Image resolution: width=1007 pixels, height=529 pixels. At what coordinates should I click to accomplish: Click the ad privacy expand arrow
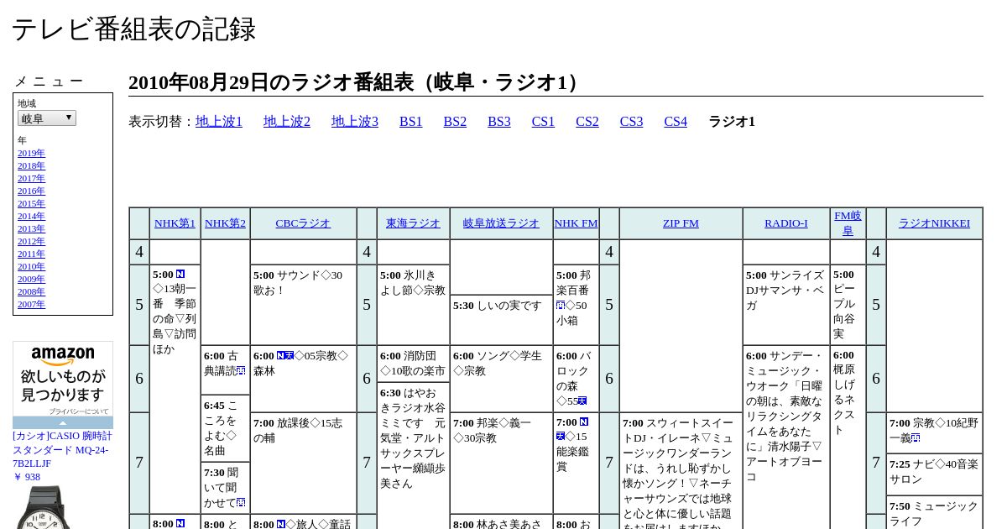(63, 423)
